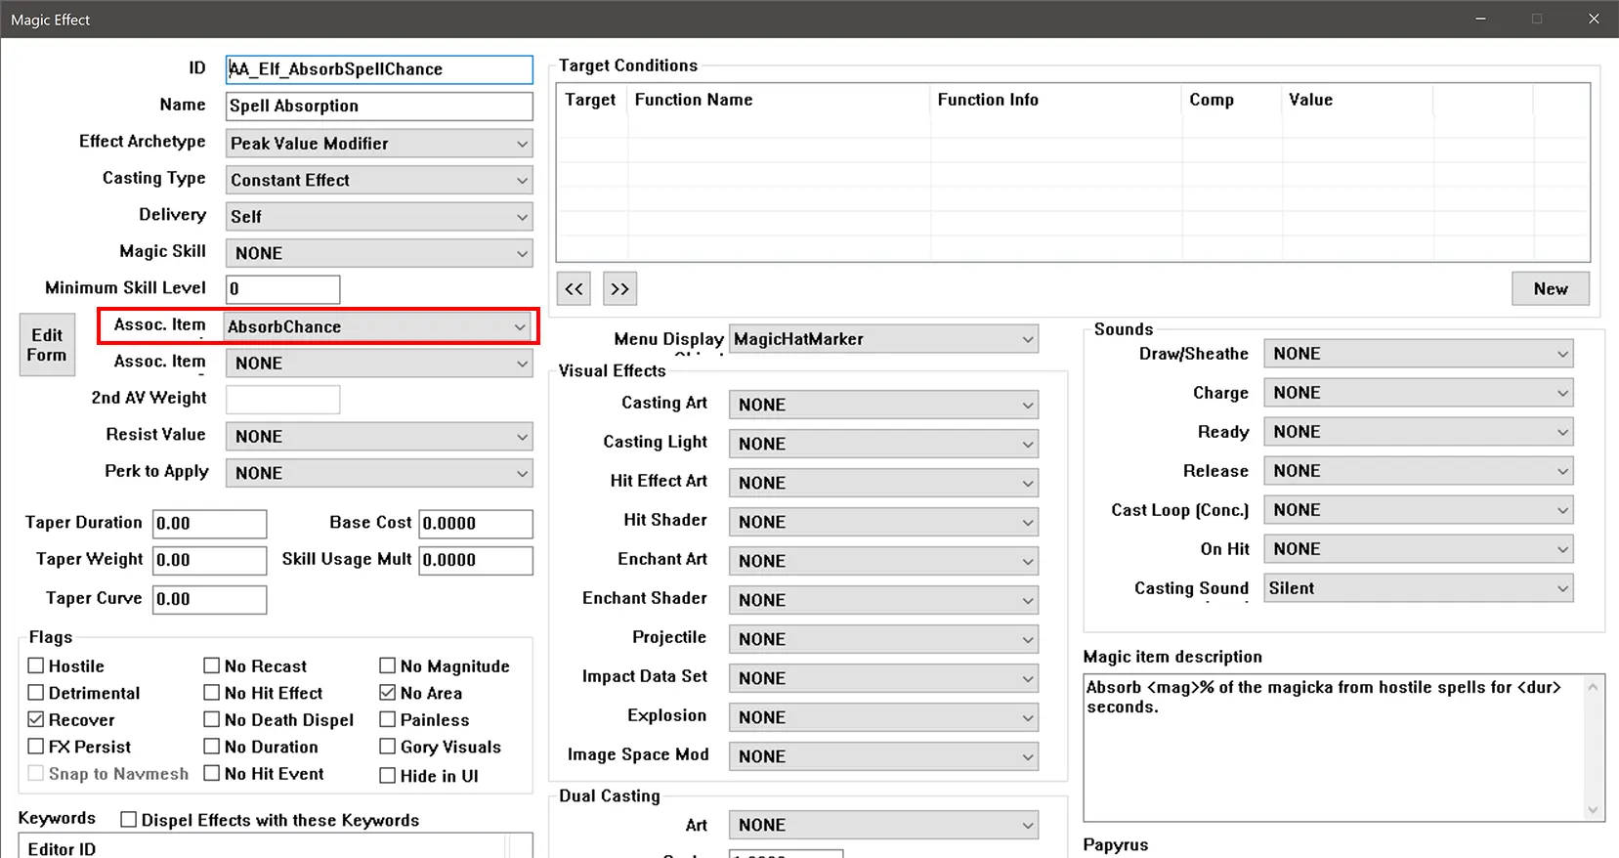Click the Skill Usage Mult field
Image resolution: width=1619 pixels, height=858 pixels.
476,560
